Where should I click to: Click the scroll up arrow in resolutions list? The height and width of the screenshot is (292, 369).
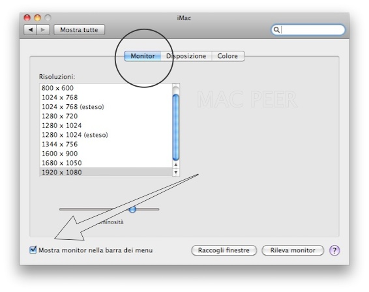click(x=176, y=165)
